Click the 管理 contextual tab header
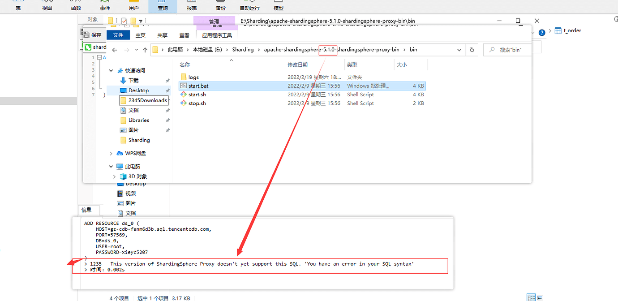 214,21
